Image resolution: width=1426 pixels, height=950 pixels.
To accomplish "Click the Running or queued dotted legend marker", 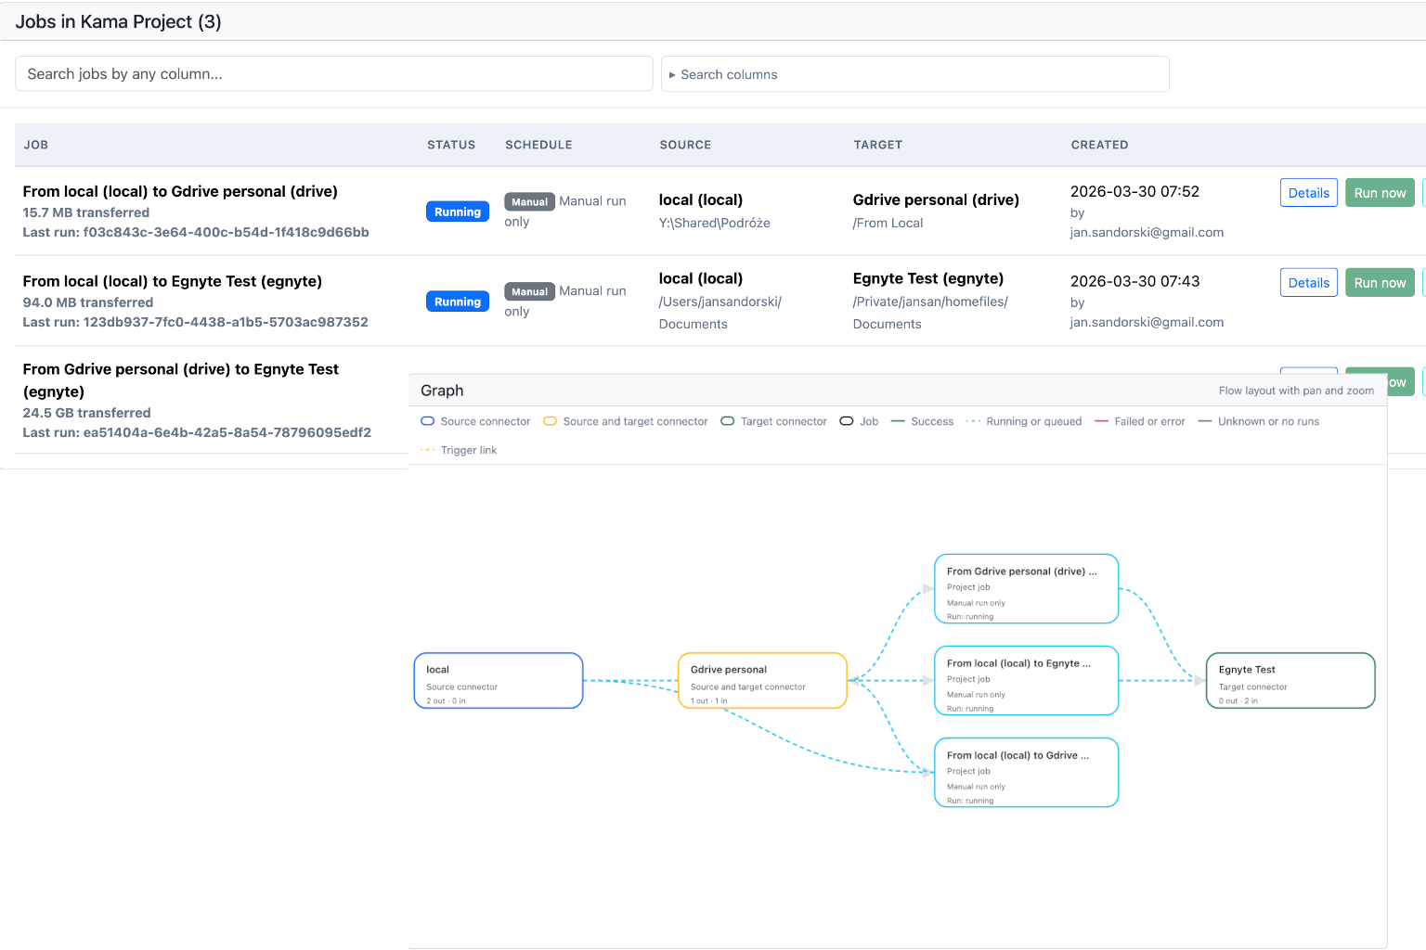I will click(973, 421).
